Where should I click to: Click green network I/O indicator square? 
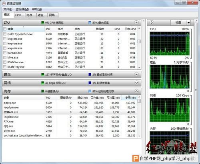tap(43, 83)
